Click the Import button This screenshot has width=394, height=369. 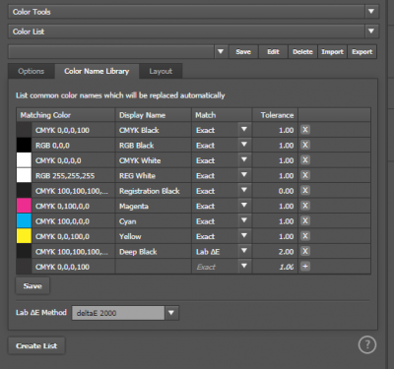click(332, 52)
